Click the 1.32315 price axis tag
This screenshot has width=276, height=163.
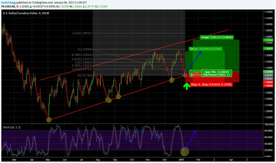click(x=268, y=75)
